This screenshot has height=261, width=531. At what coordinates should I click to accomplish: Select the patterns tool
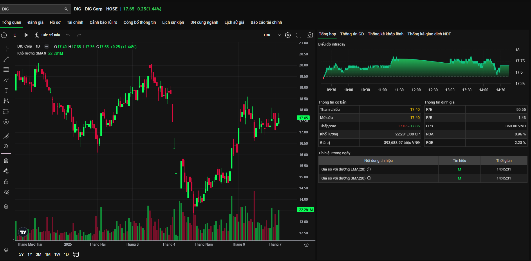tap(6, 101)
